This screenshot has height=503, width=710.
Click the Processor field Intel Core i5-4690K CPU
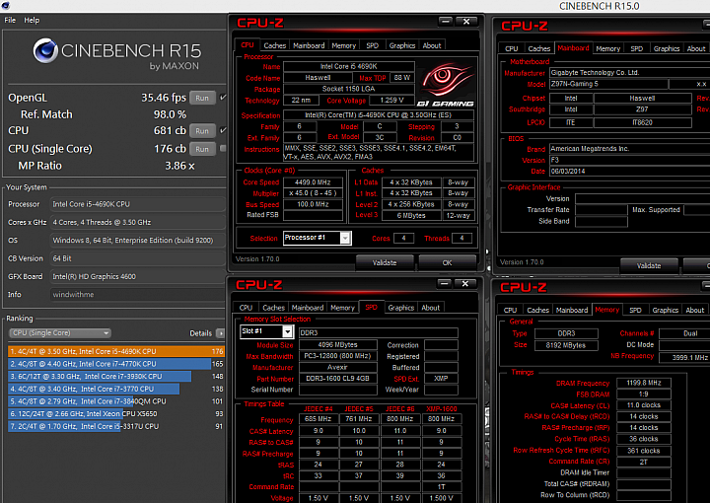click(138, 204)
